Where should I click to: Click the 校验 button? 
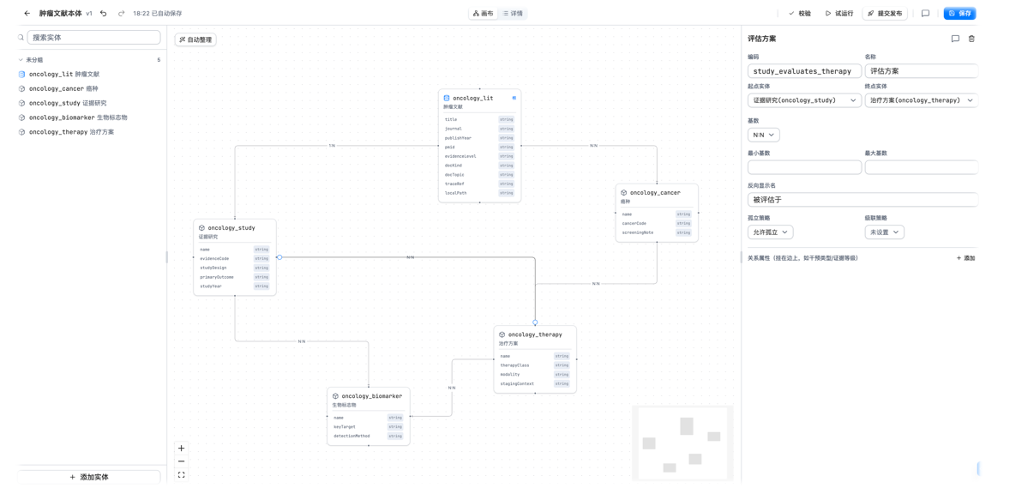tap(800, 13)
